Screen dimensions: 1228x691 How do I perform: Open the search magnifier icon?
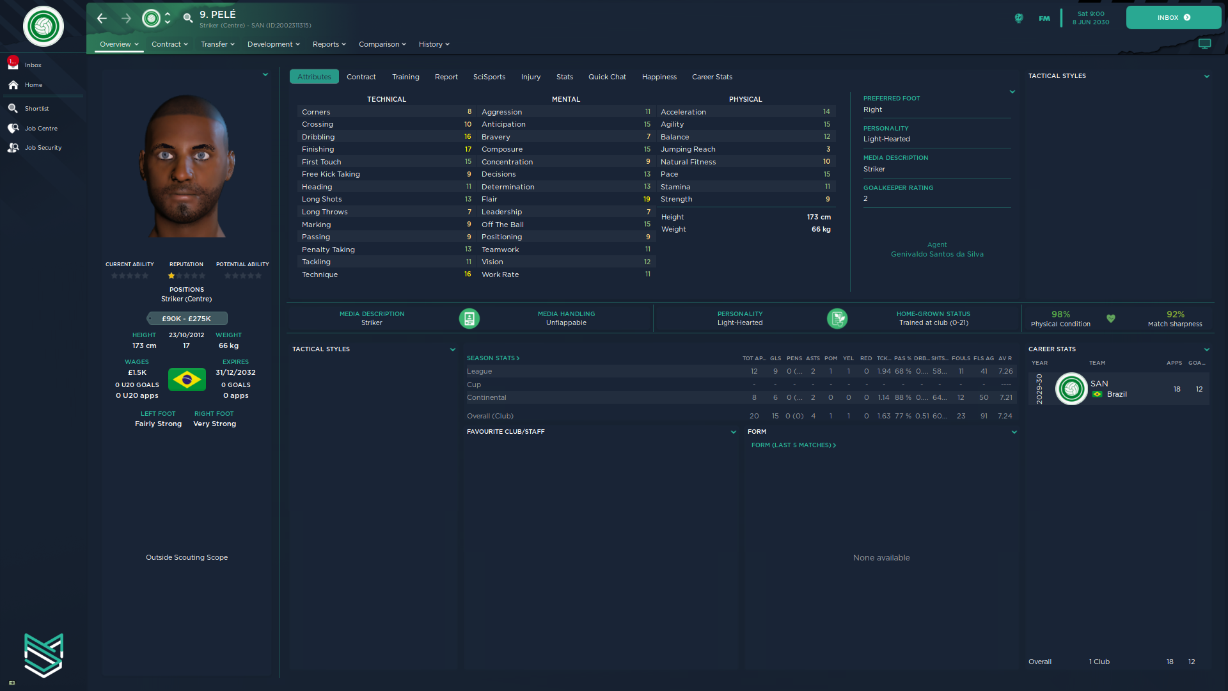click(x=187, y=19)
